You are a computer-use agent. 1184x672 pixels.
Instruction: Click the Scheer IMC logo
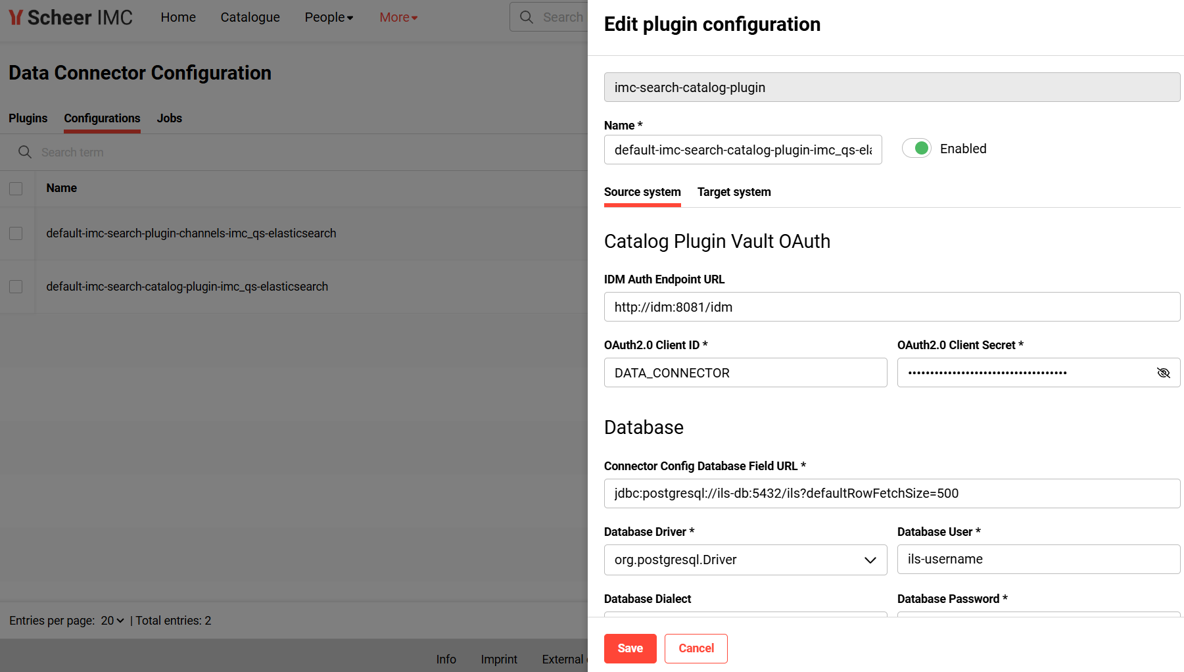pos(70,18)
